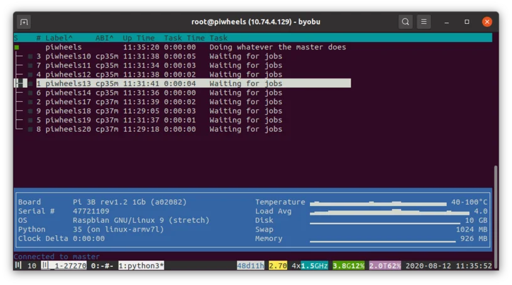Click the window title root@piwheels

[255, 22]
